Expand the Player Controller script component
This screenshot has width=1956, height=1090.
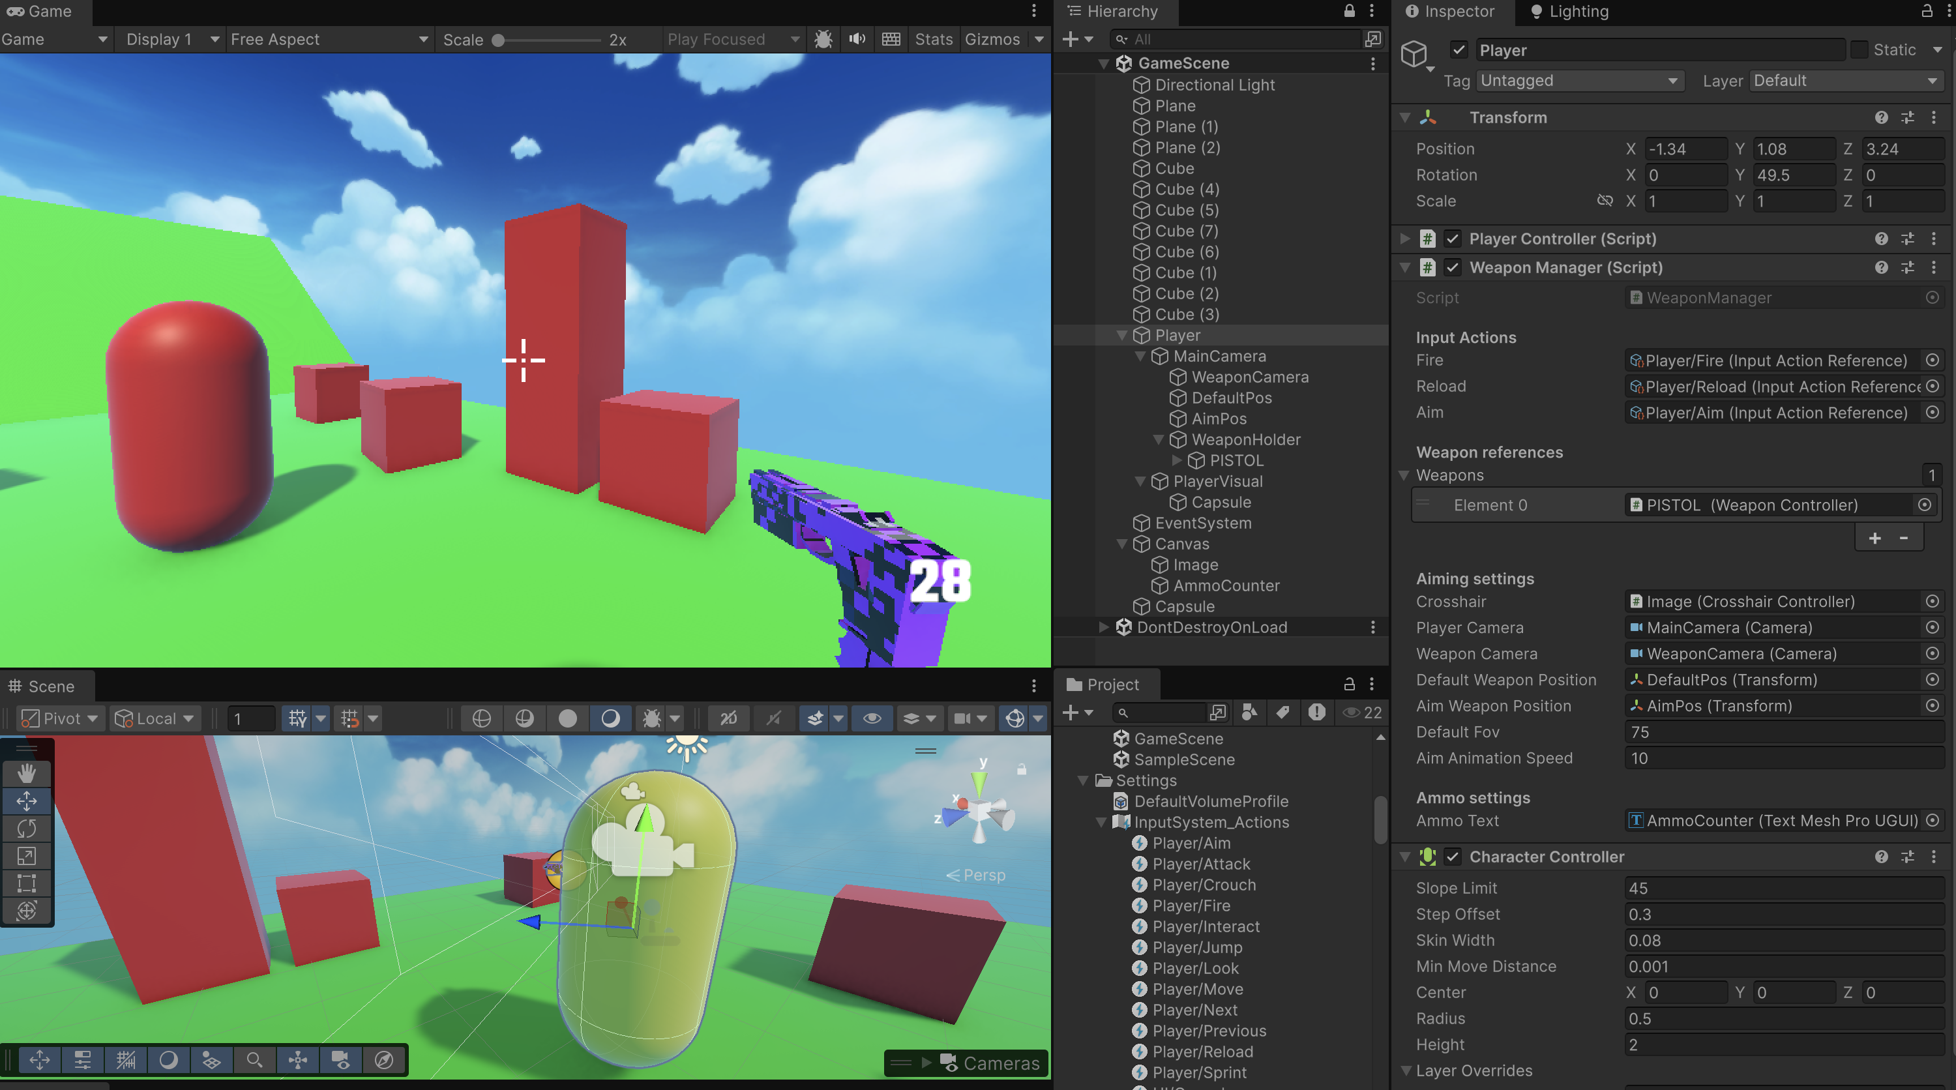pyautogui.click(x=1405, y=239)
